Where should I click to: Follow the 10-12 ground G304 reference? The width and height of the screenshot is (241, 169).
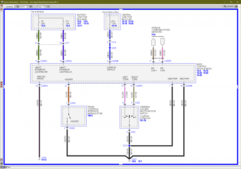(44, 160)
